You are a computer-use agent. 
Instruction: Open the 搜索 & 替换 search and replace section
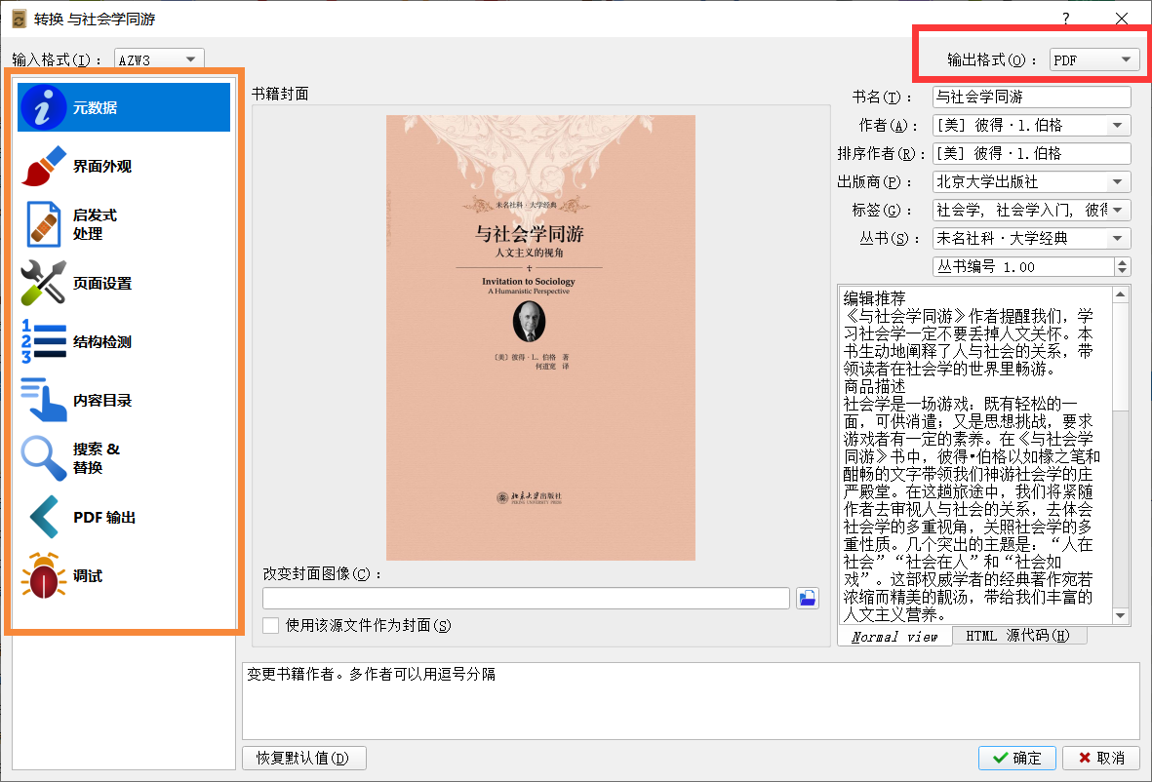coord(124,458)
